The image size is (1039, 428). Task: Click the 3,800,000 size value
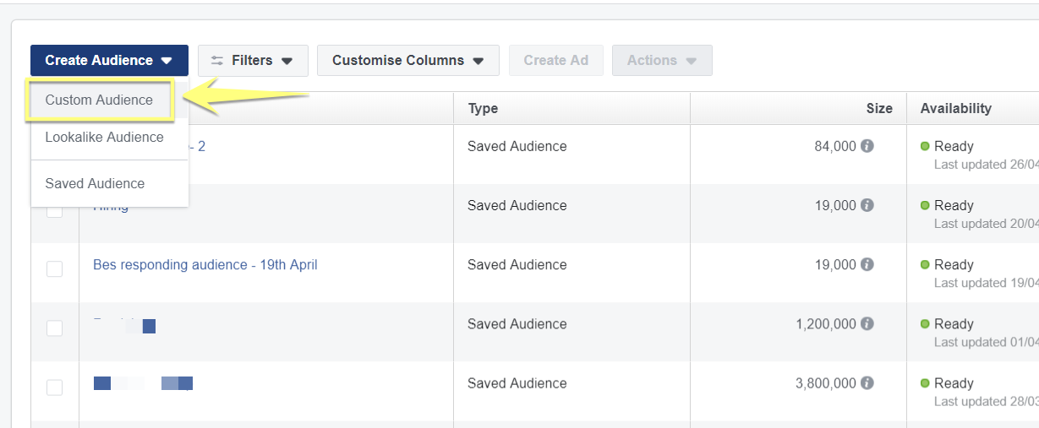pos(826,383)
